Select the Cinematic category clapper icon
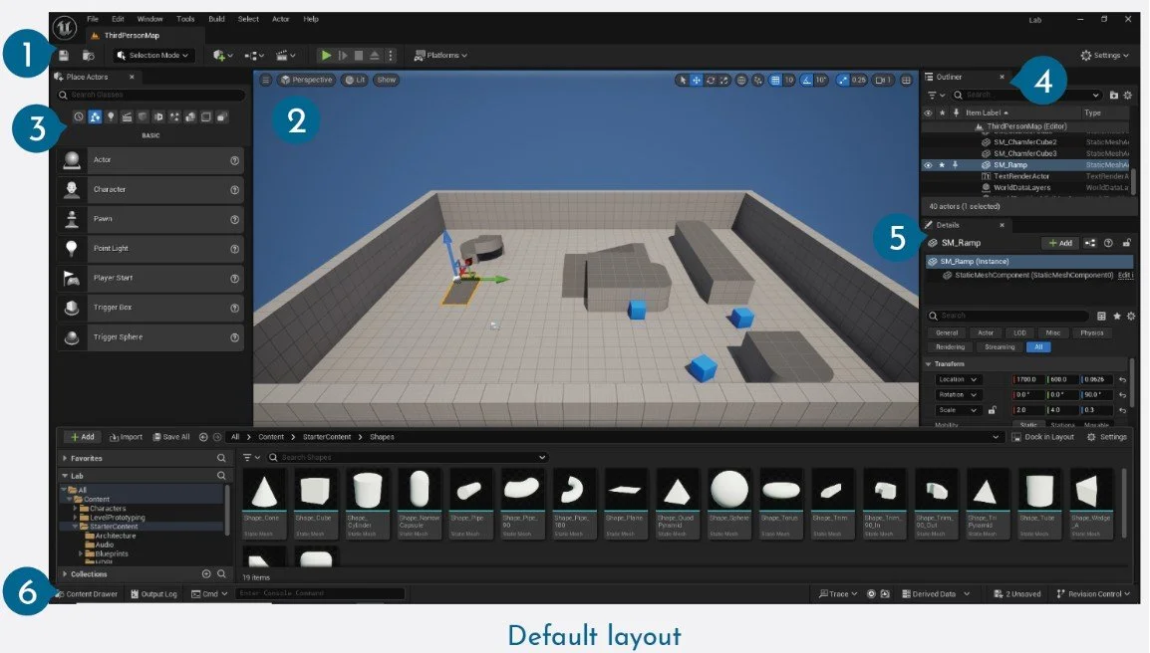This screenshot has width=1150, height=653. tap(127, 116)
